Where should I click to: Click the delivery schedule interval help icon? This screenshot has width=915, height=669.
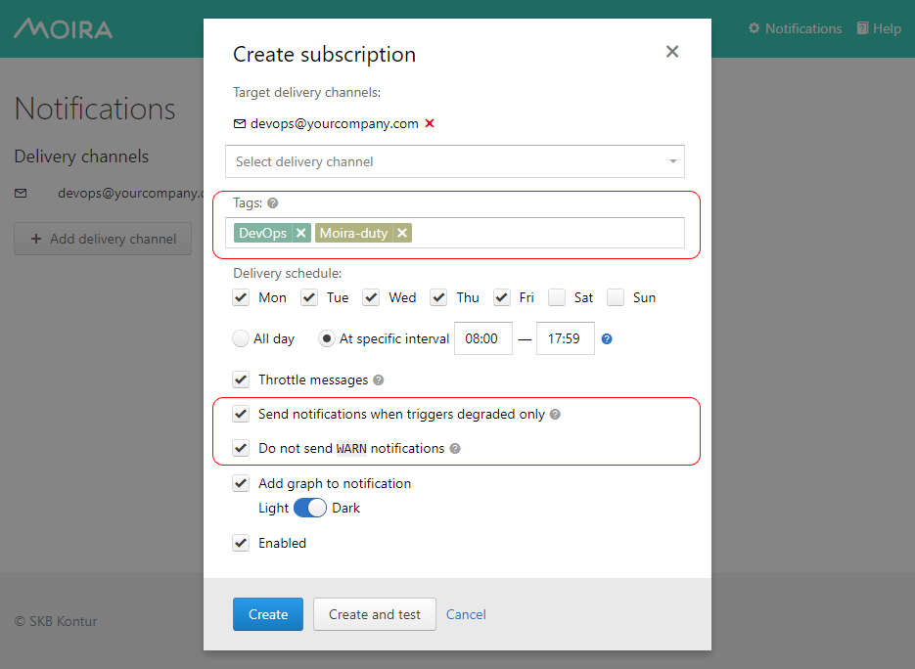point(607,339)
